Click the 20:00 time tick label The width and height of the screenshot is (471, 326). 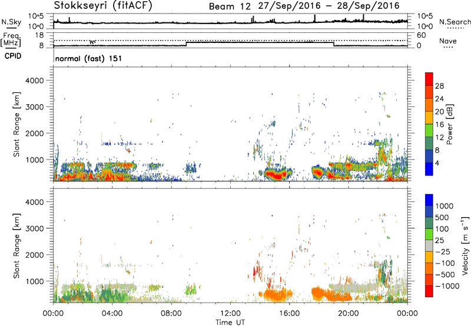click(348, 314)
